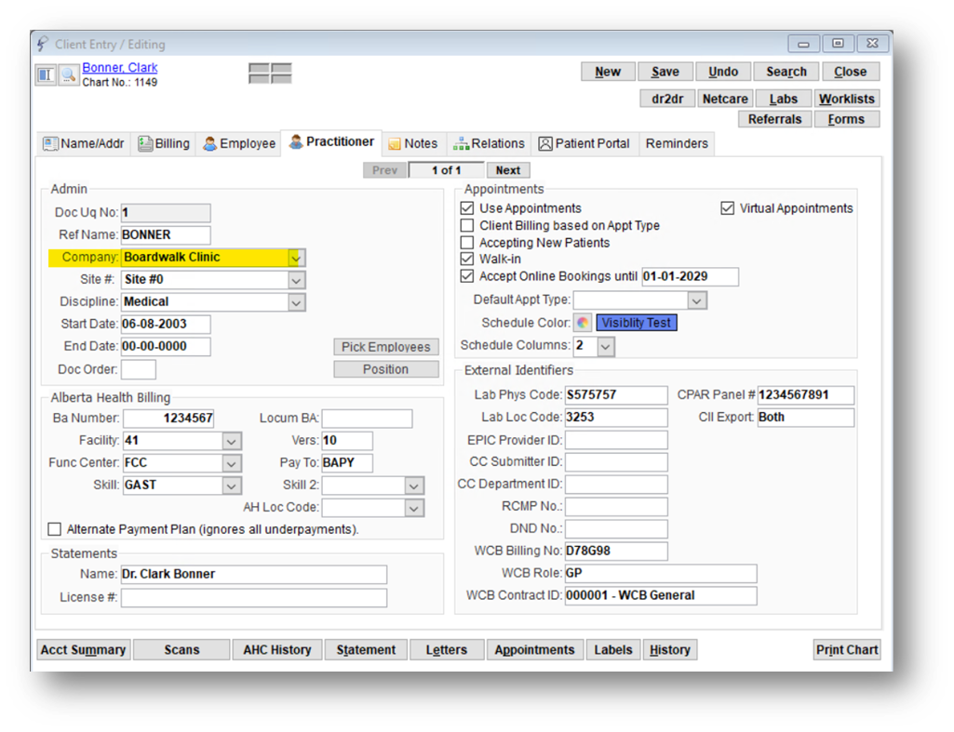The width and height of the screenshot is (954, 732).
Task: Open AHC History
Action: (x=276, y=650)
